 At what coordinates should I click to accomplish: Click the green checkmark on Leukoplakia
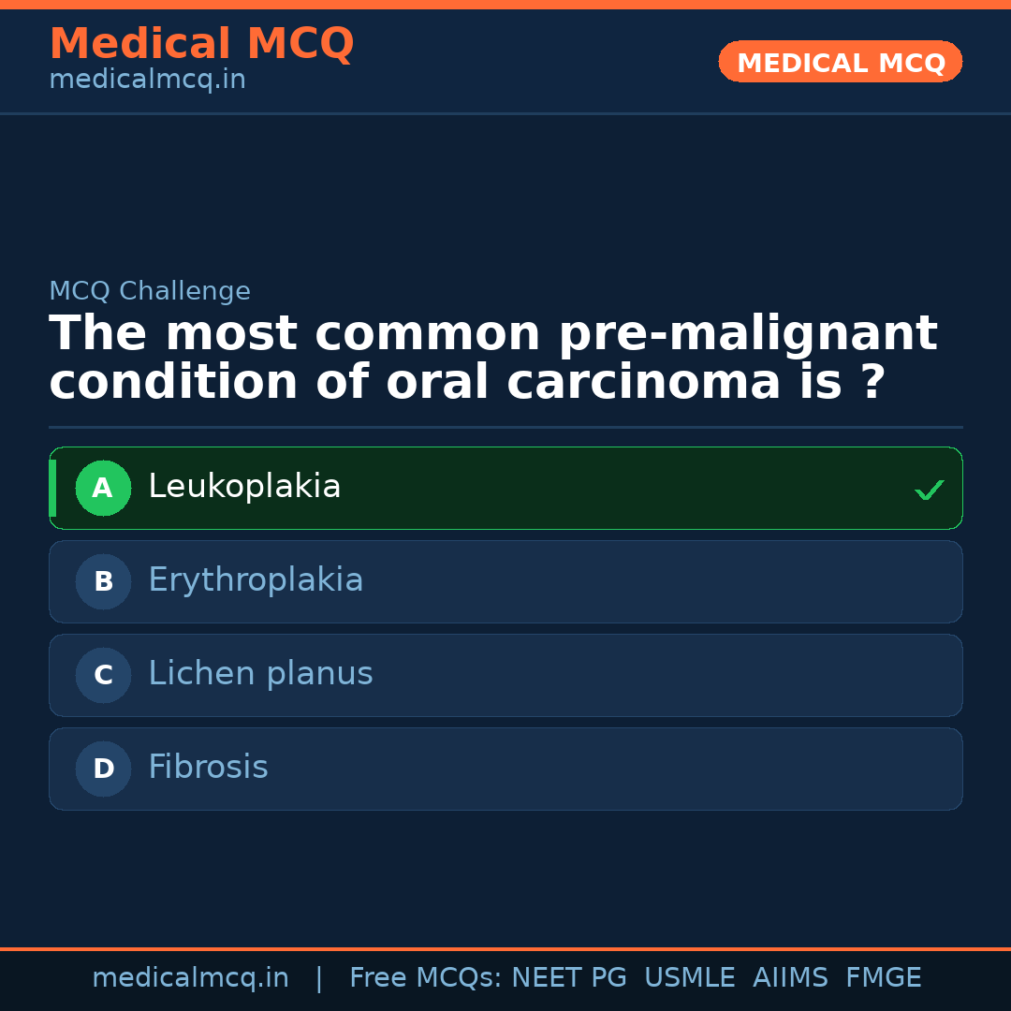click(929, 490)
